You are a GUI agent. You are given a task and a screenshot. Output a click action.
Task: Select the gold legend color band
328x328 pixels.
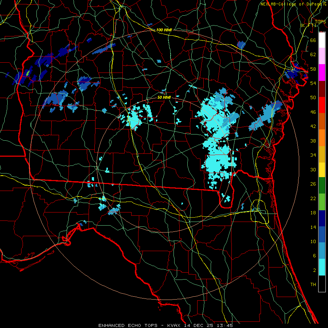click(x=322, y=154)
